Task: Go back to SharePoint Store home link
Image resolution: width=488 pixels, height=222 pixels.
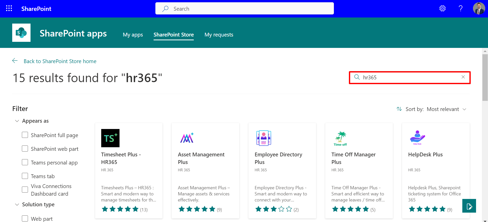Action: [x=60, y=61]
